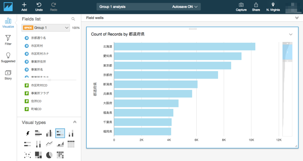
Task: Undo the last action
Action: point(39,7)
